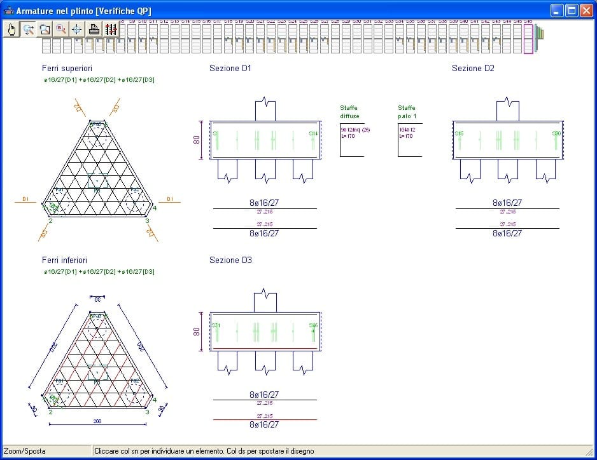Click the Staffe palo 1 stirrup box
597x460 pixels.
(x=409, y=140)
